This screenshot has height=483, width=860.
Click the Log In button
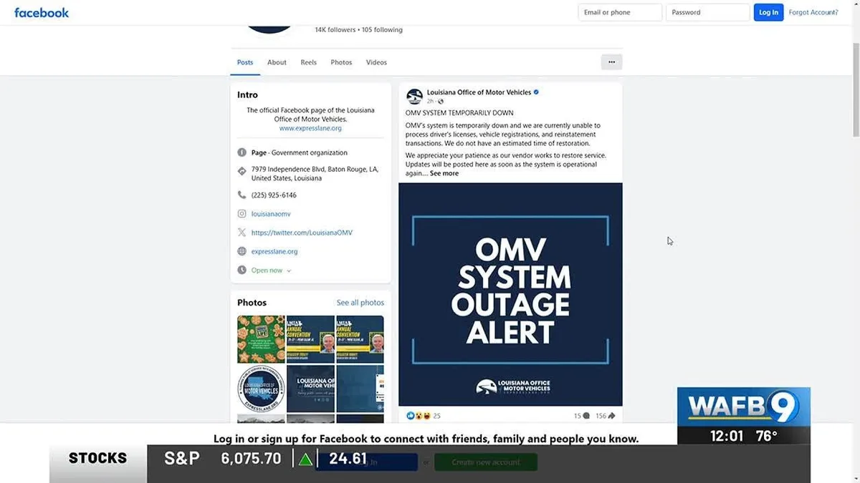(x=768, y=12)
